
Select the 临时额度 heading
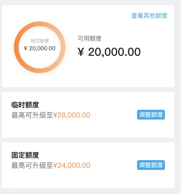pos(25,105)
